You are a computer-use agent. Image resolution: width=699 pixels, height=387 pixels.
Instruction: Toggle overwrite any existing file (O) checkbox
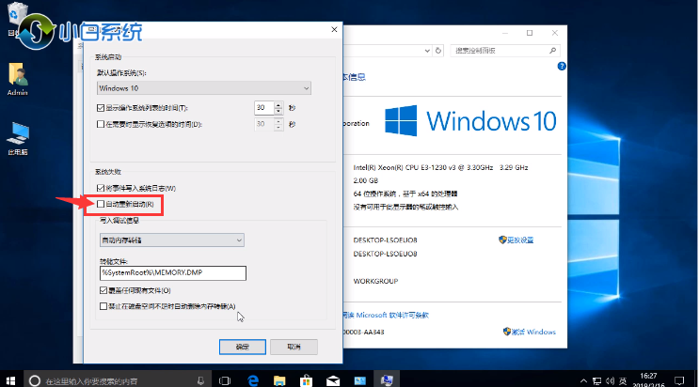click(103, 290)
